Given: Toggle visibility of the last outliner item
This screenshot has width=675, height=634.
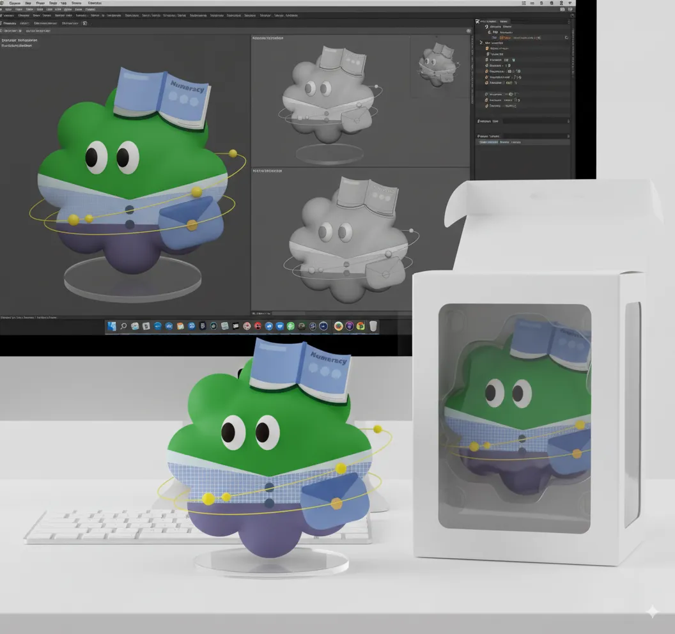Looking at the screenshot, I should coord(486,107).
